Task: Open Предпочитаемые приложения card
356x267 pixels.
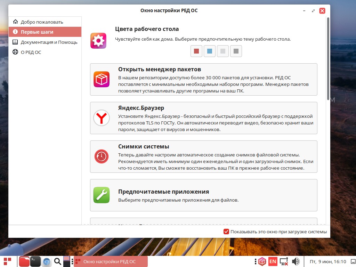Action: click(x=204, y=195)
